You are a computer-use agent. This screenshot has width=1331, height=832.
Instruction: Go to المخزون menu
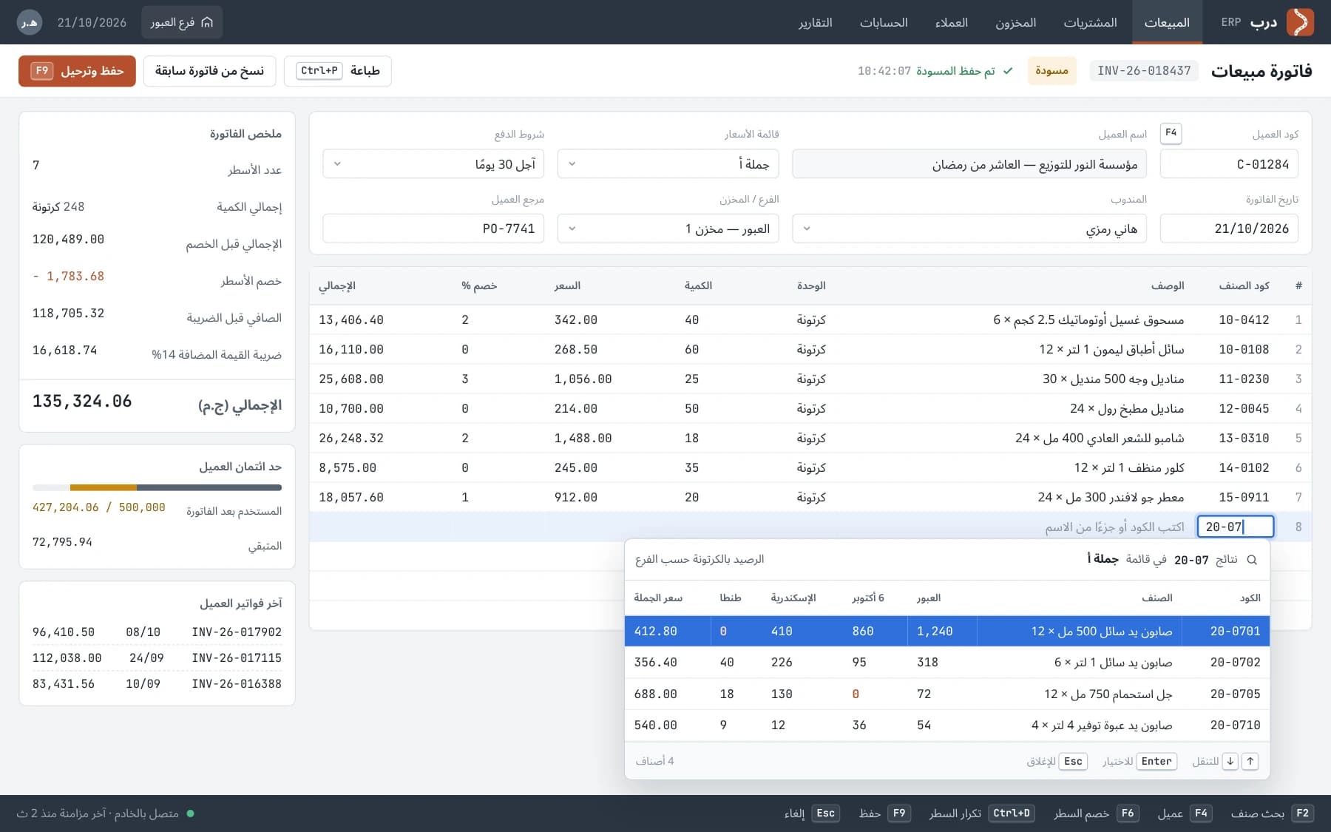click(1015, 22)
